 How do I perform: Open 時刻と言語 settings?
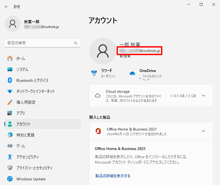[43, 135]
